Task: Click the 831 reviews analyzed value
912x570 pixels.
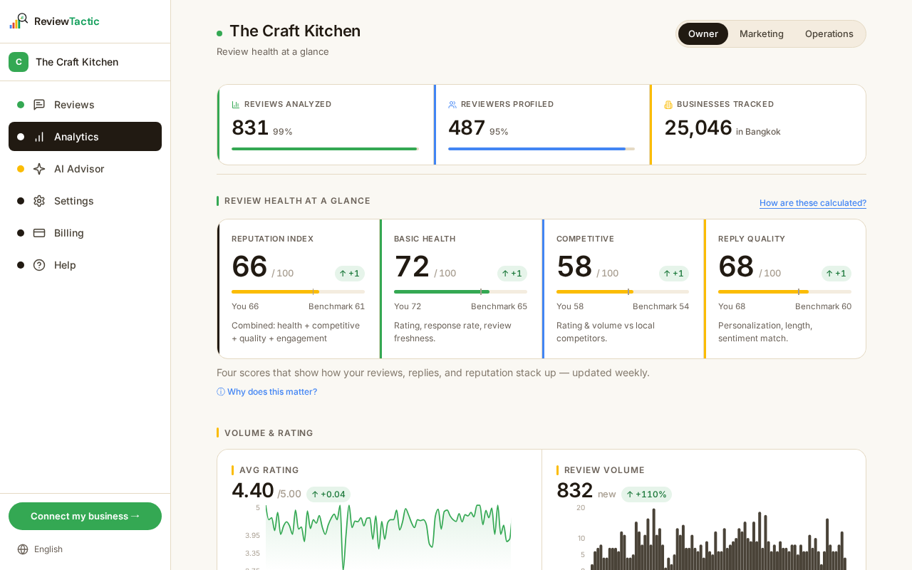Action: tap(250, 128)
